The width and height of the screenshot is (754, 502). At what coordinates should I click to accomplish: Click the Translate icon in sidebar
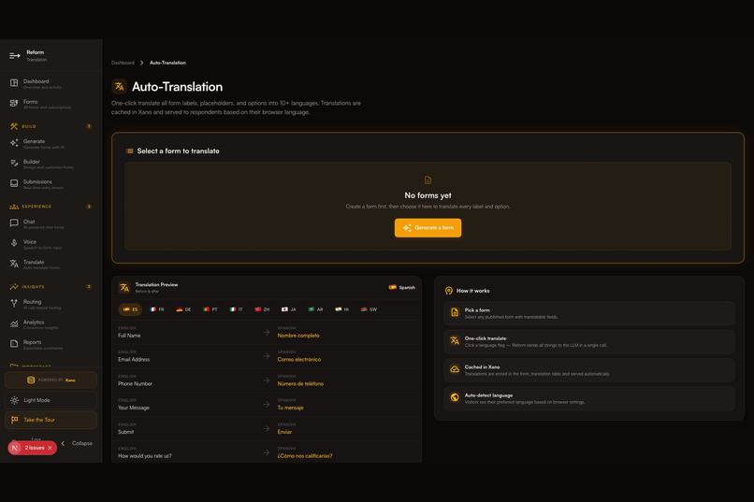(x=14, y=264)
